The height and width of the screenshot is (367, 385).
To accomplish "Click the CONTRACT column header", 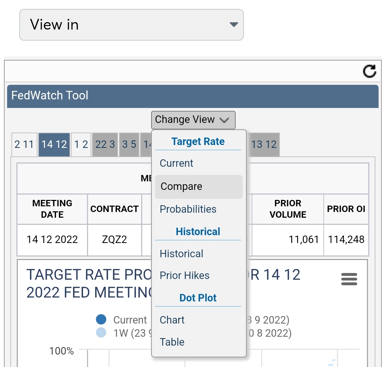I will (x=114, y=209).
